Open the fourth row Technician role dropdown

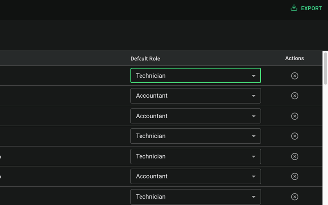[195, 136]
